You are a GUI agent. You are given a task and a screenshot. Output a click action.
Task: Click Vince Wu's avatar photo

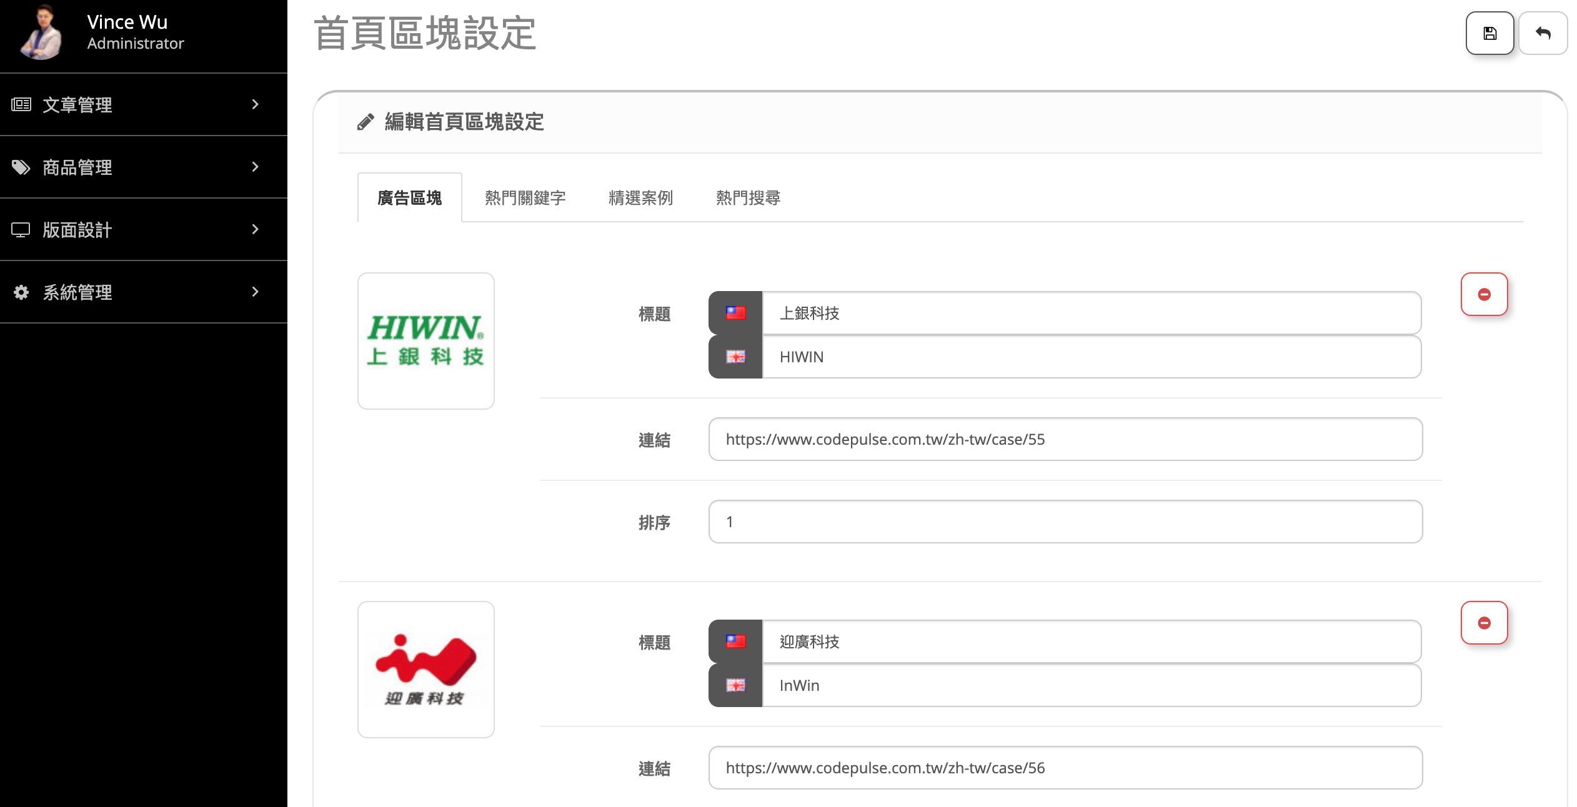[41, 32]
